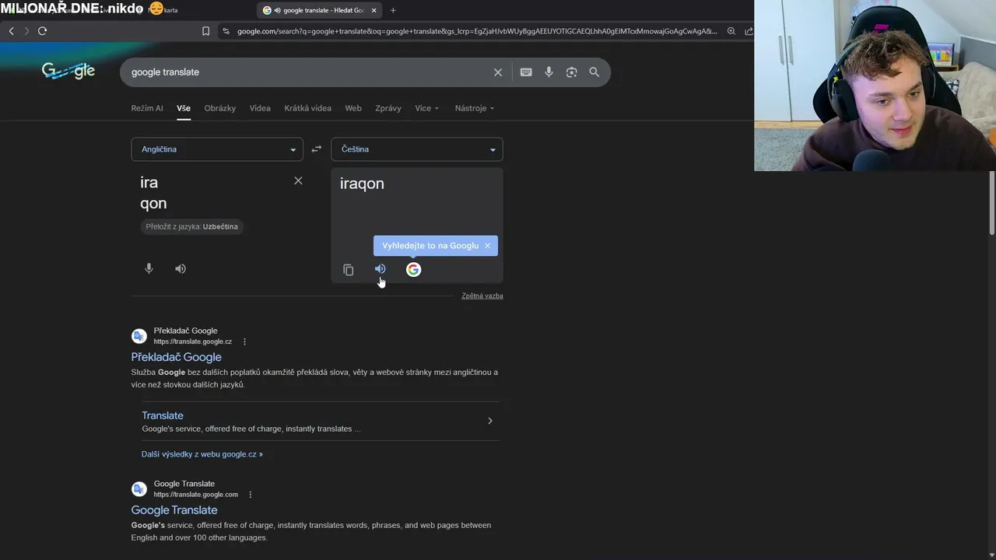Open Režim AI tab
Screen dimensions: 996x560
click(147, 108)
